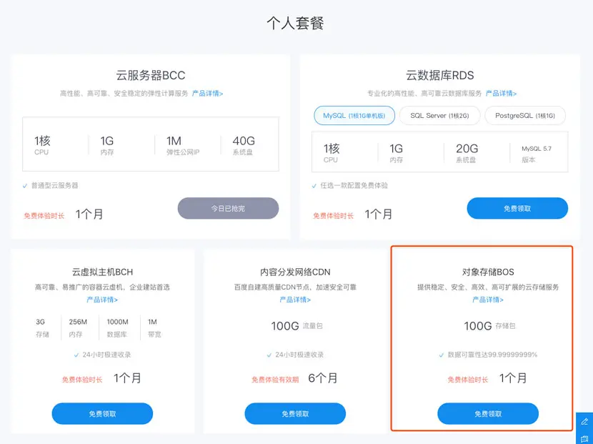The width and height of the screenshot is (593, 444).
Task: Click checkmark beside 24小时极速收录 in CDN card
Action: click(x=269, y=355)
